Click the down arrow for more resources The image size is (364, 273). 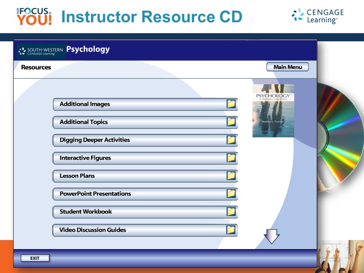271,236
